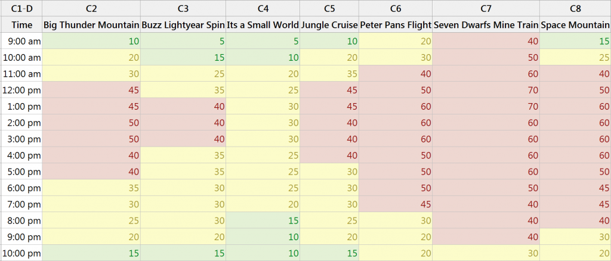Click the Peter Pans Flight column name
Screen dimensions: 611x261
(x=396, y=25)
